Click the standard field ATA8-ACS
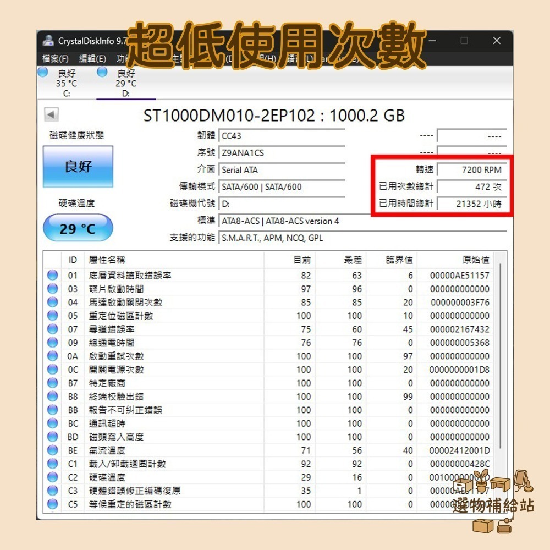This screenshot has width=550, height=550. click(x=362, y=221)
